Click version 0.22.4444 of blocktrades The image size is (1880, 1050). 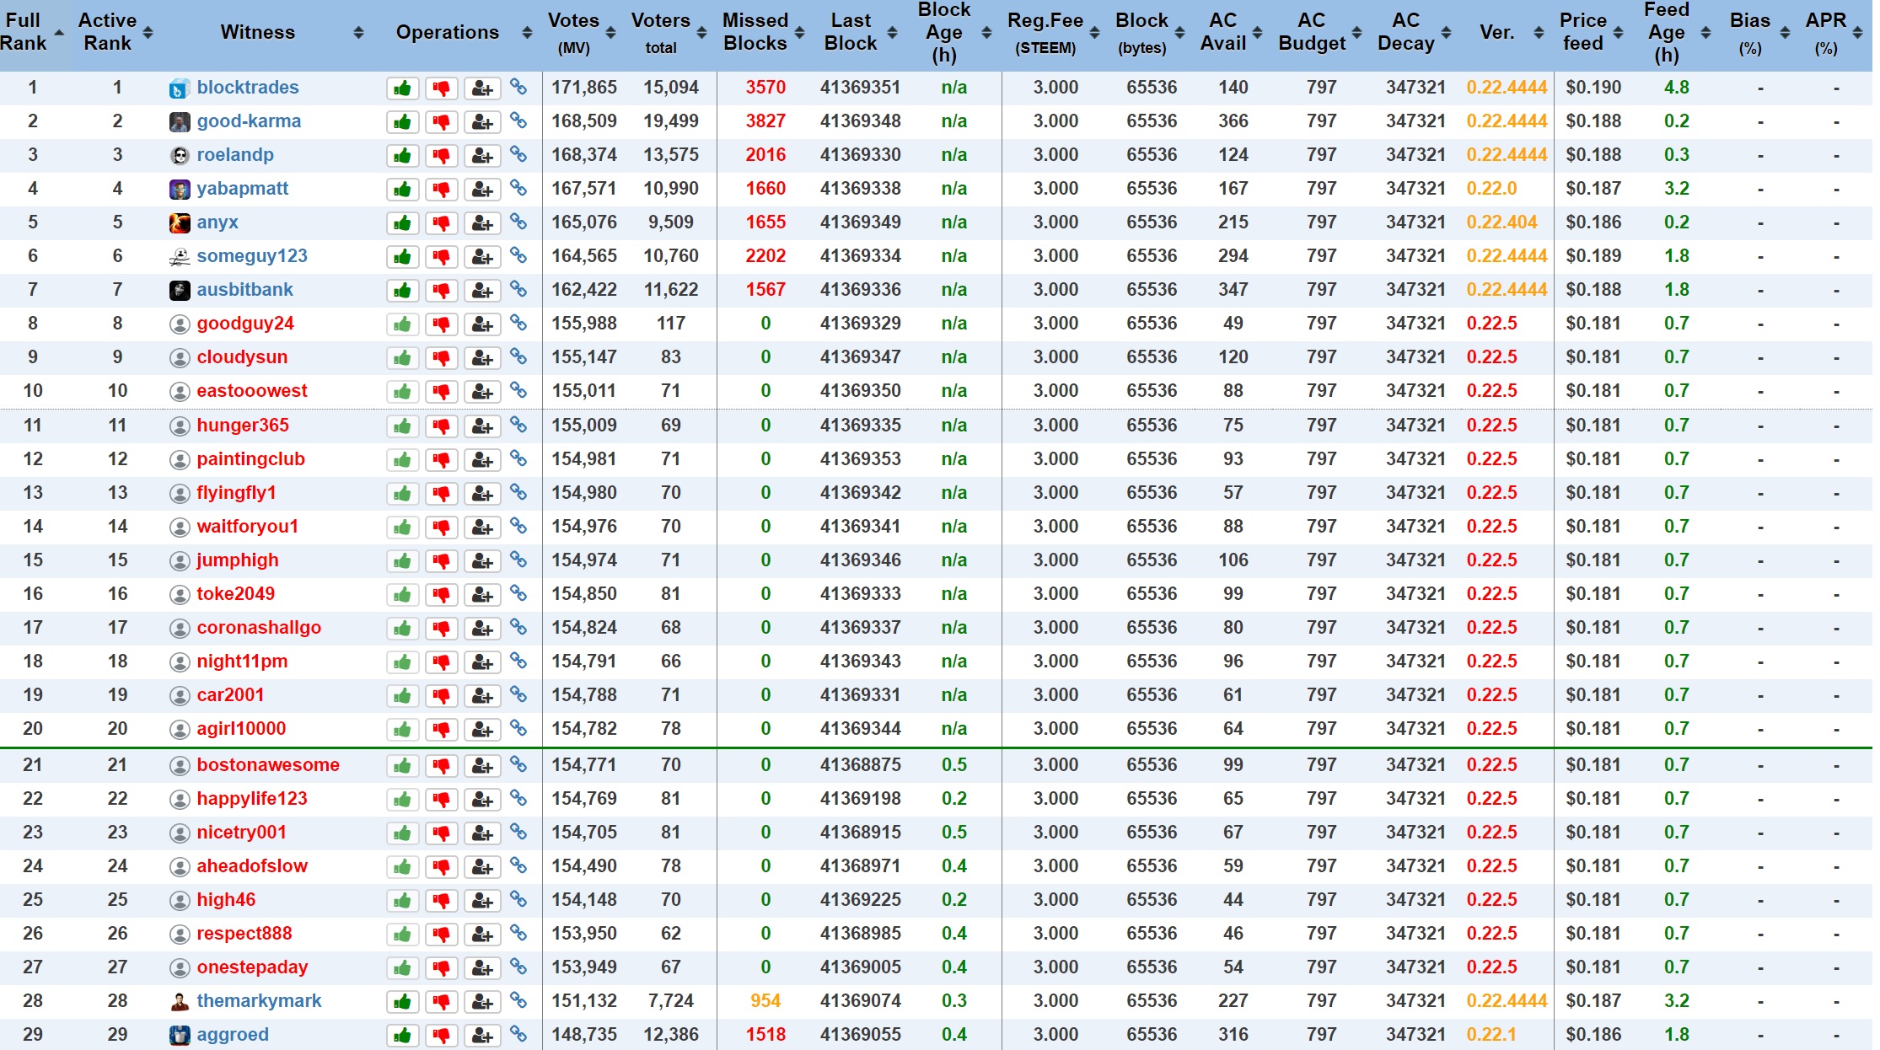[x=1507, y=88]
